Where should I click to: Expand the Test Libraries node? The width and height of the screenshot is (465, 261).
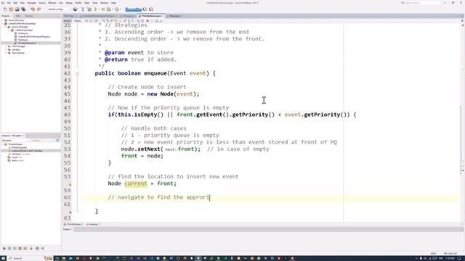tap(6, 53)
